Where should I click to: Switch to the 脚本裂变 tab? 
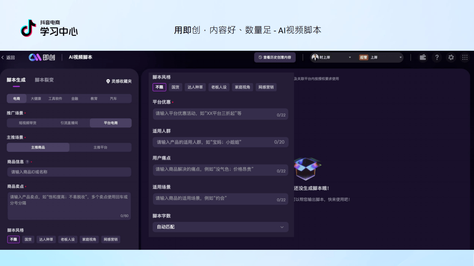tap(44, 80)
